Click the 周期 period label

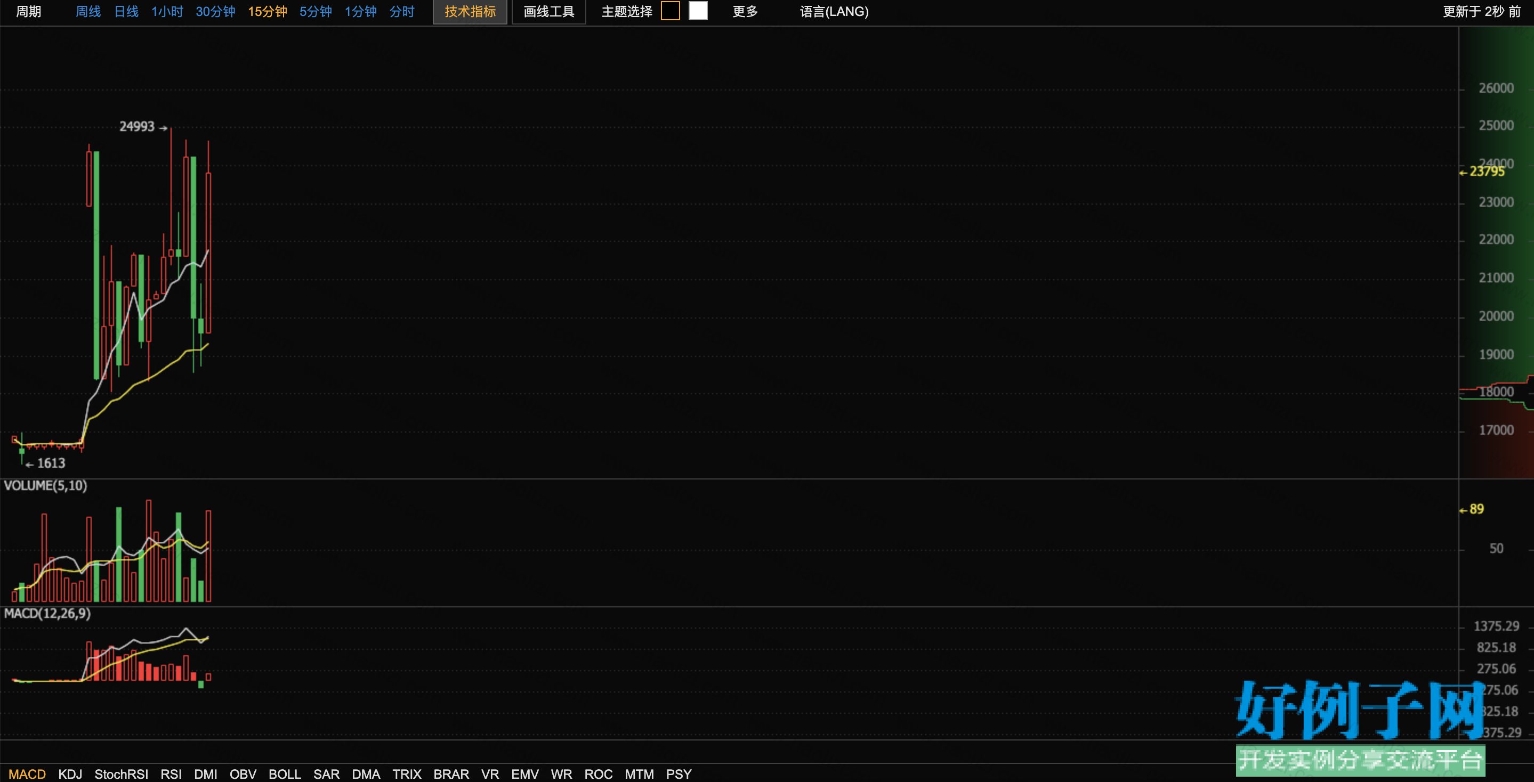pyautogui.click(x=29, y=11)
